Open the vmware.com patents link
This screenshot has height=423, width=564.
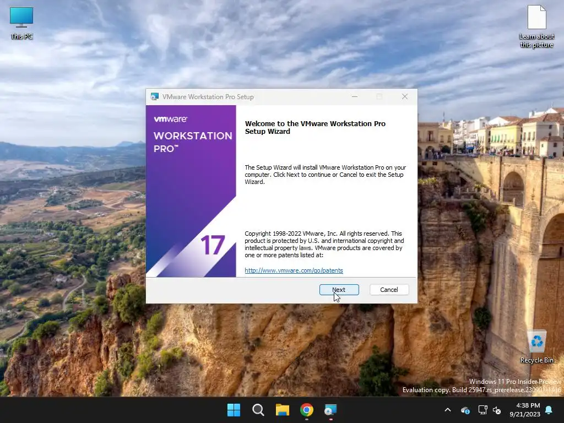click(x=294, y=270)
